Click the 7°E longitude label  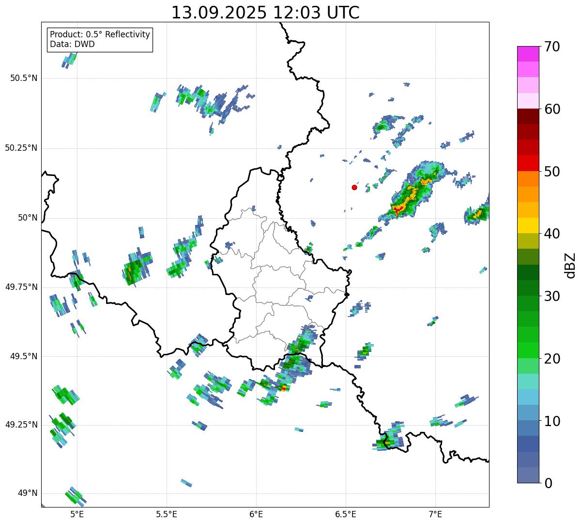pos(435,514)
